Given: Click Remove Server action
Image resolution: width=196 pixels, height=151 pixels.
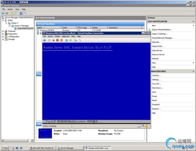Looking at the screenshot, I should (x=158, y=55).
